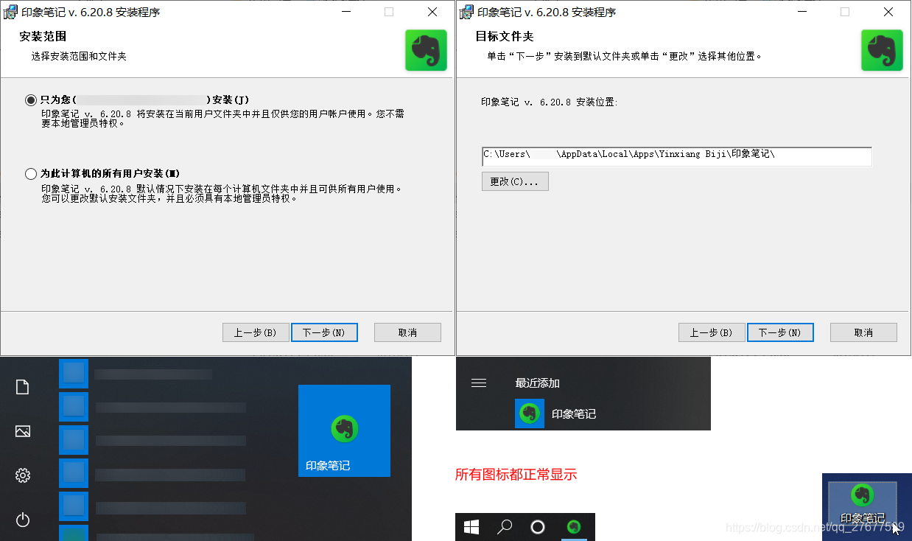Click the install location path field
The image size is (912, 541).
tap(677, 156)
